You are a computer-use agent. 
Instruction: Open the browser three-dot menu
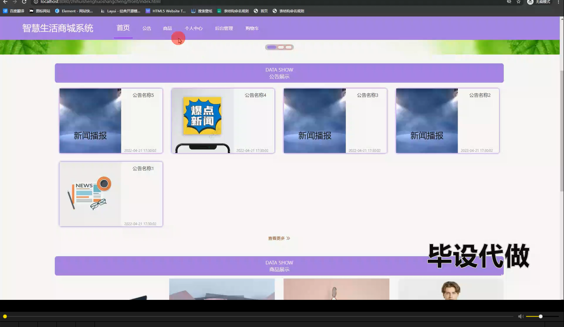(x=558, y=2)
